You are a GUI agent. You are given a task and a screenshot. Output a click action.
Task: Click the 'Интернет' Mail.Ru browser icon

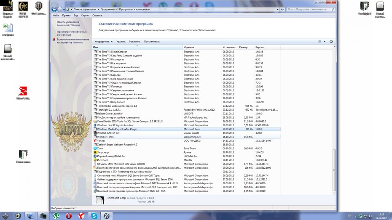coord(95,160)
